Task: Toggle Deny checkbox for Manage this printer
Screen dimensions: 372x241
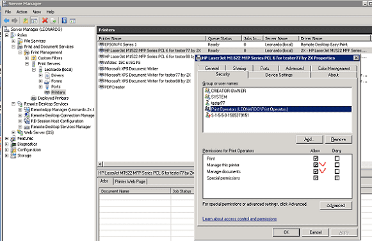Action: [337, 165]
